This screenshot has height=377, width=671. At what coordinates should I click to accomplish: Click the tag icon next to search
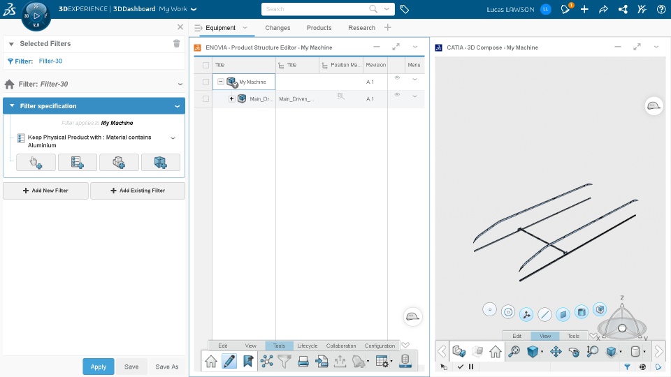(x=405, y=9)
